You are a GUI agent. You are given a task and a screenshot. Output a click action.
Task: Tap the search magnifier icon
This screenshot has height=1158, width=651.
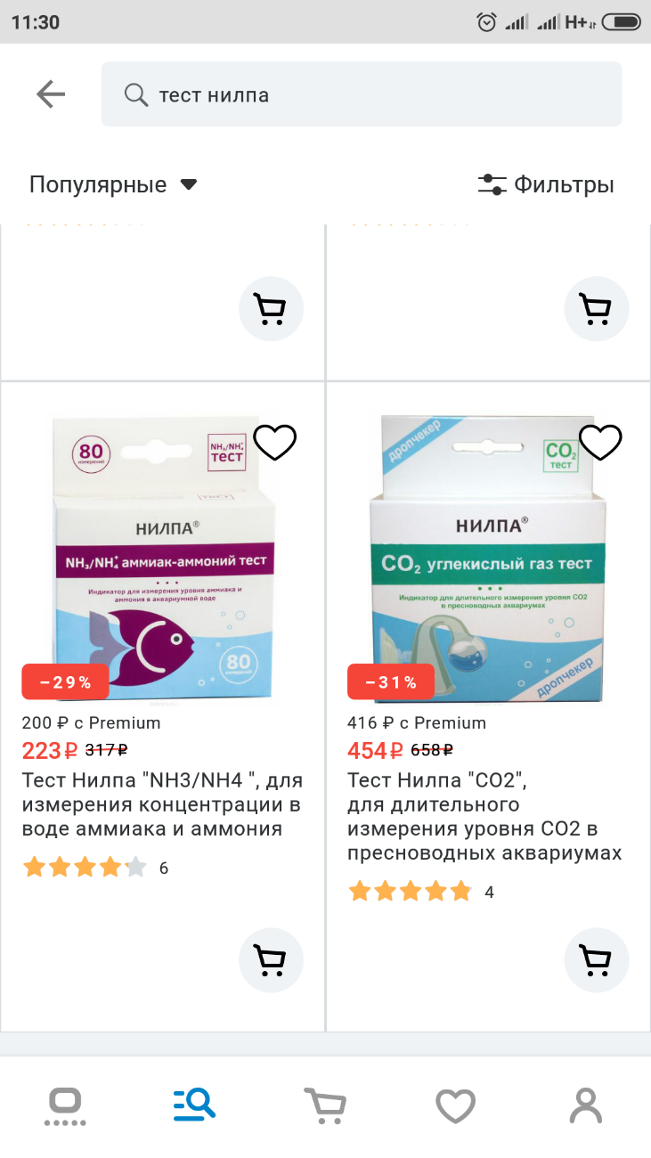pos(135,94)
